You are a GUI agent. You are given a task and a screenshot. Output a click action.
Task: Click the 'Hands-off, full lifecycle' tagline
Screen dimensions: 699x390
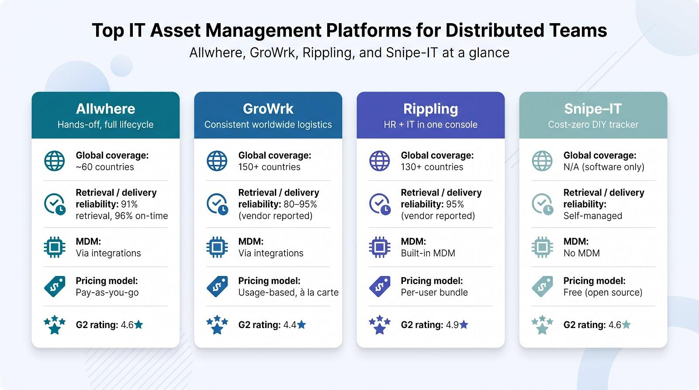click(106, 125)
